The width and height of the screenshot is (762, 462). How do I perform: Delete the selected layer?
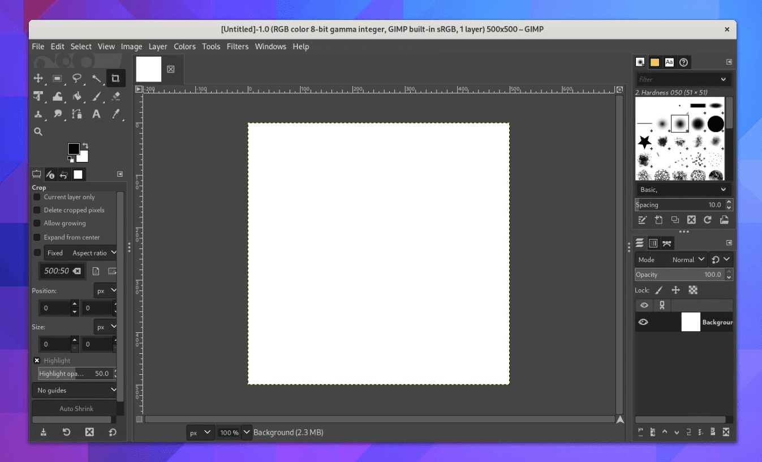726,432
